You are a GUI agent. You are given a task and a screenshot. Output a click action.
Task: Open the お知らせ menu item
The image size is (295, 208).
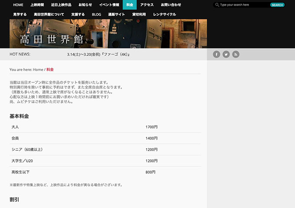point(85,5)
